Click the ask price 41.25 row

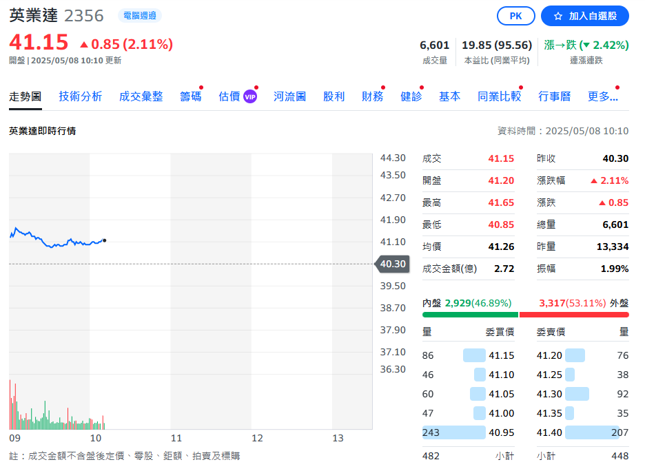(x=582, y=375)
